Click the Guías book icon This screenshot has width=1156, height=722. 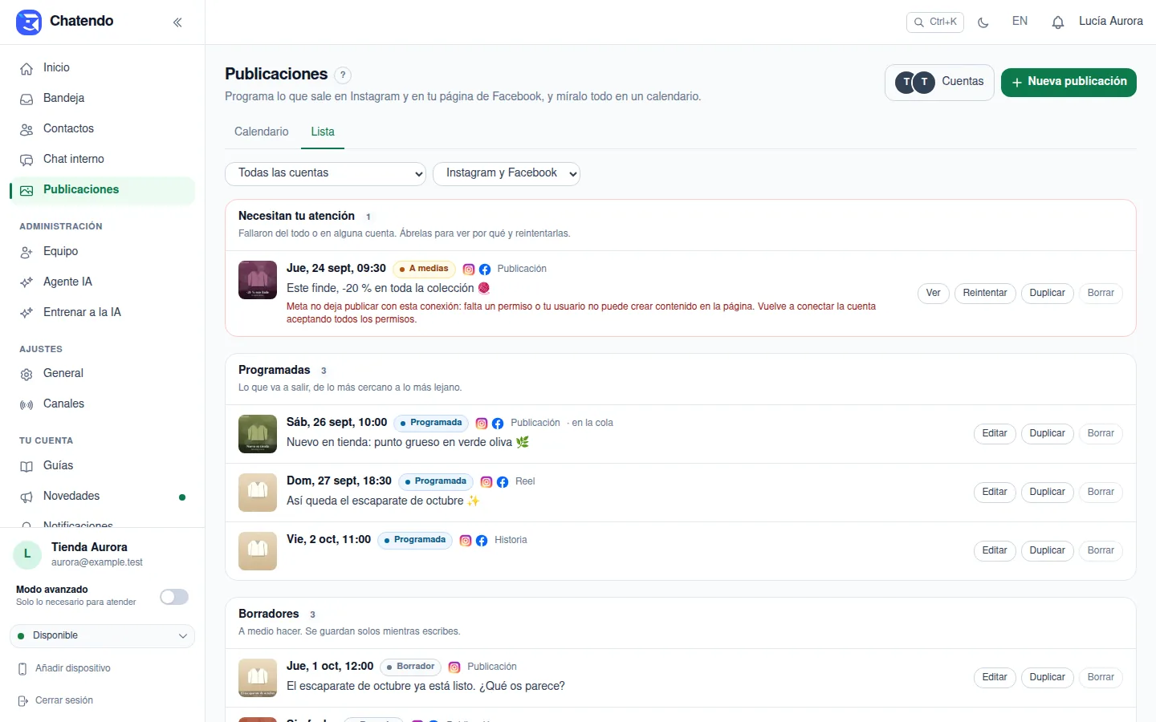[26, 466]
